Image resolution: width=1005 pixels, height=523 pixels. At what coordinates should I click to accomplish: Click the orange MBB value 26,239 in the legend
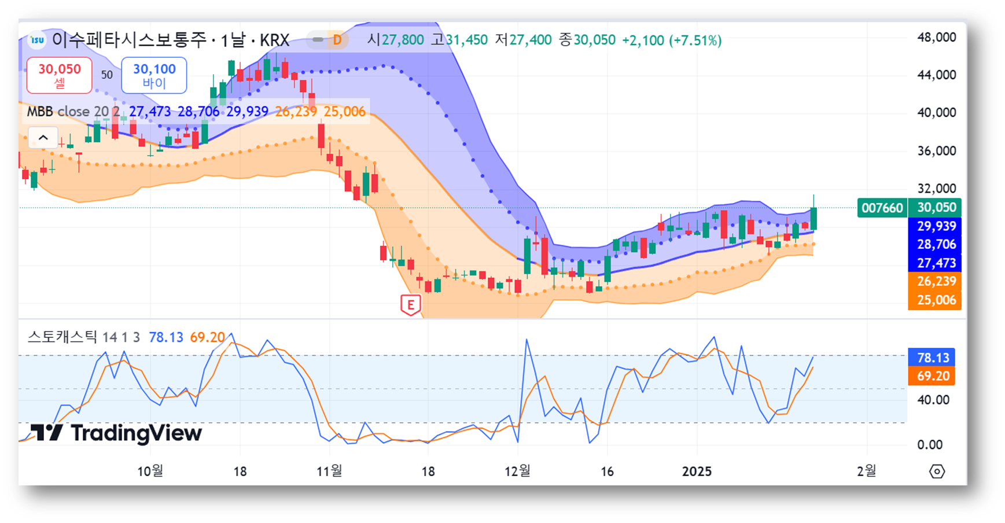pyautogui.click(x=296, y=111)
